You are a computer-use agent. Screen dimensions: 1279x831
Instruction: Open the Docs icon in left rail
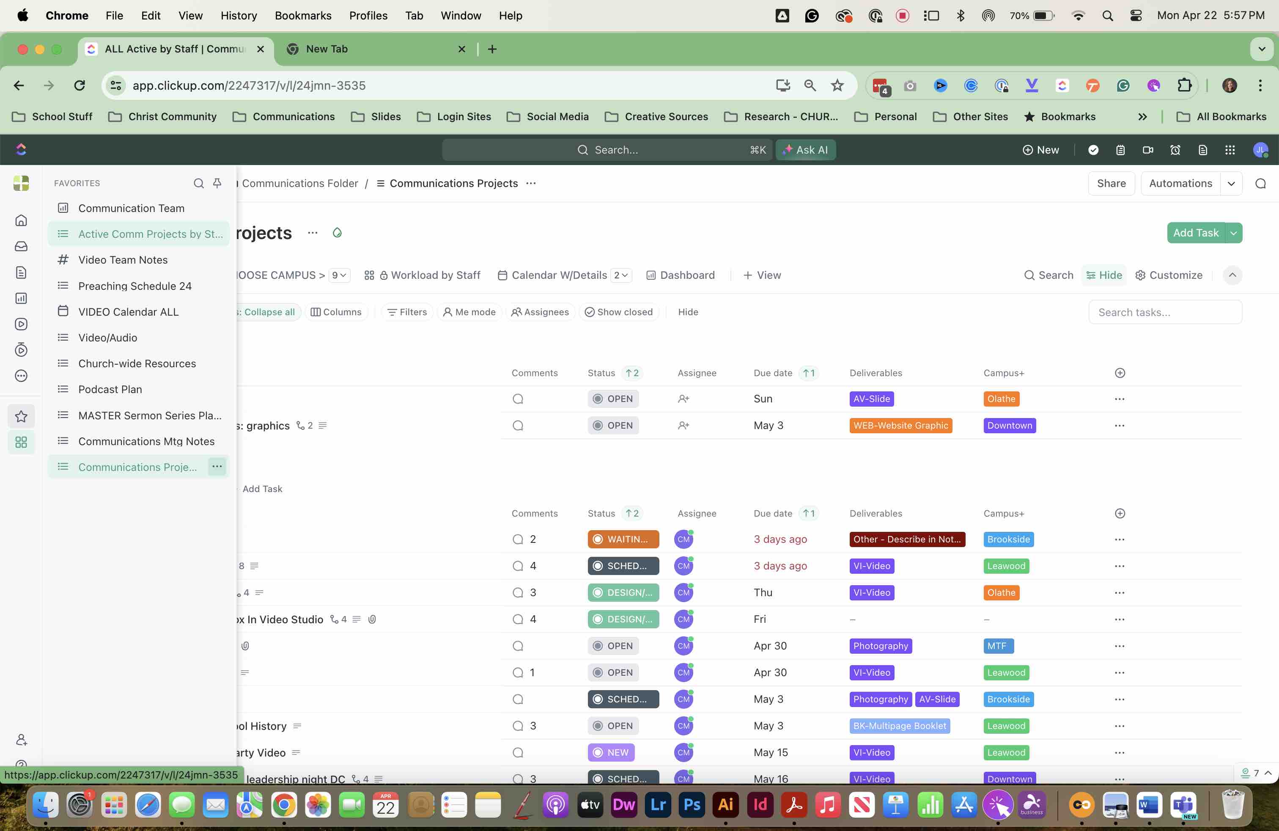tap(21, 272)
